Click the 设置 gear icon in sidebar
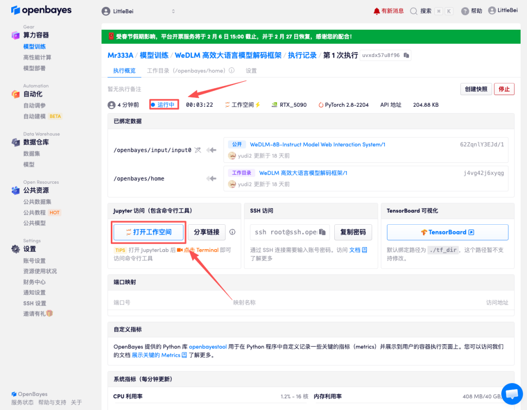The image size is (527, 410). point(16,249)
